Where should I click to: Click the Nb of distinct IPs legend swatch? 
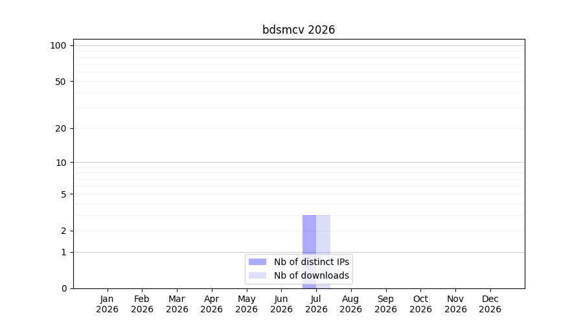tap(257, 262)
